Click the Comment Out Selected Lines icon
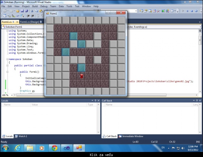 (x=38, y=16)
